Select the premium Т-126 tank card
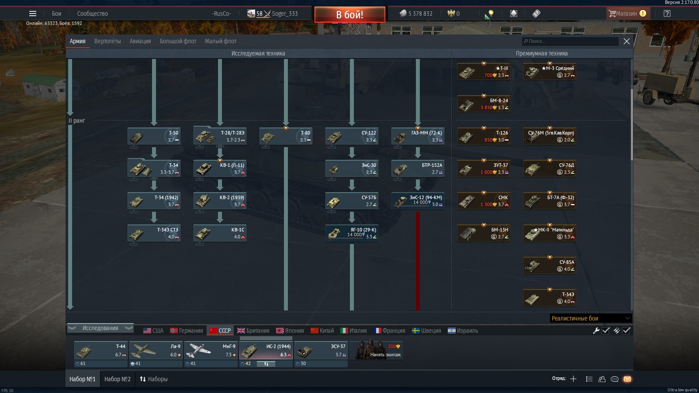Viewport: 699px width, 393px height. point(484,136)
